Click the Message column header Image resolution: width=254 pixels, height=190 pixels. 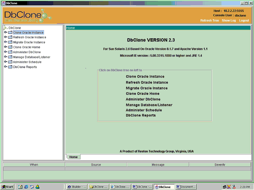158,165
